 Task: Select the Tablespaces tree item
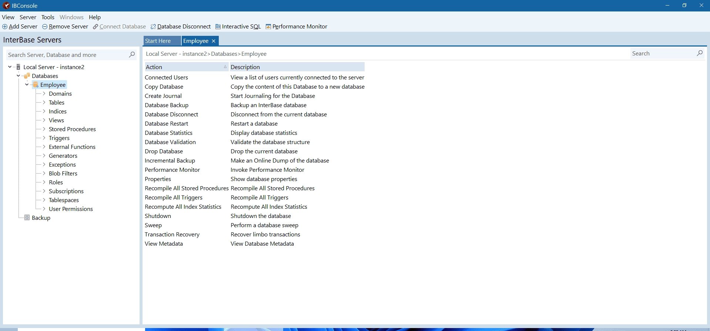(64, 200)
